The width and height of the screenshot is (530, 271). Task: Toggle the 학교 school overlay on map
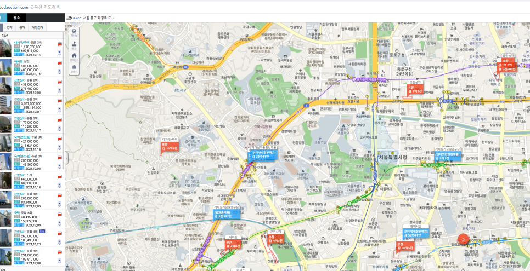click(74, 45)
